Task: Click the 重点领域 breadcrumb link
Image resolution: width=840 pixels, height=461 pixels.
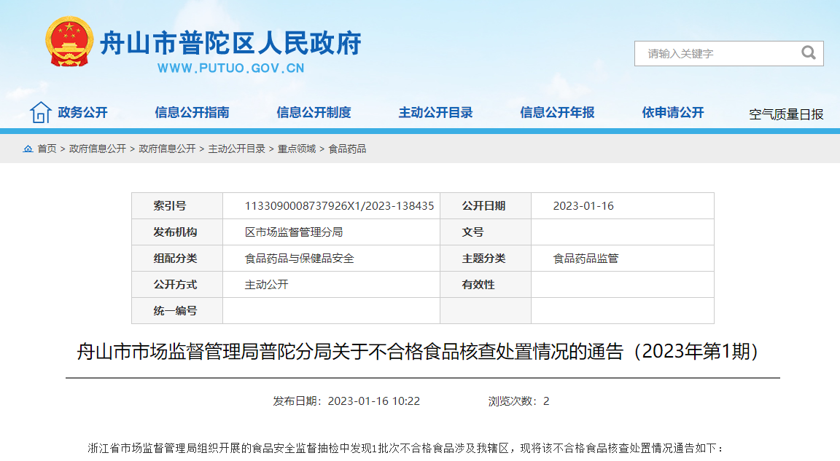Action: tap(296, 149)
